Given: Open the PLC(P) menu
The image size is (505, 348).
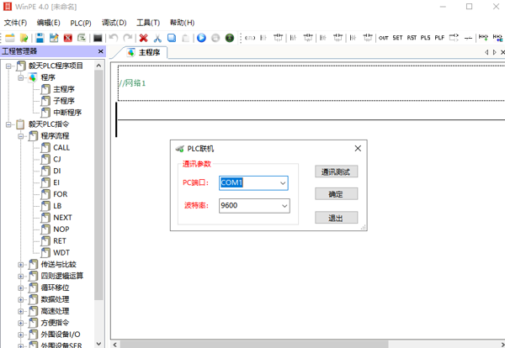Looking at the screenshot, I should (x=82, y=23).
